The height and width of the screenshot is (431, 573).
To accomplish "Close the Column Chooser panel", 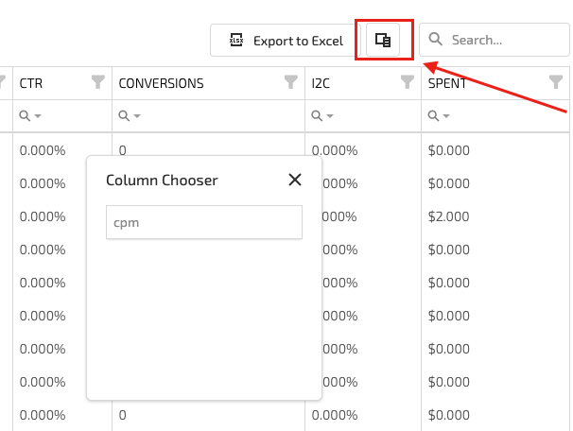I will [x=295, y=180].
